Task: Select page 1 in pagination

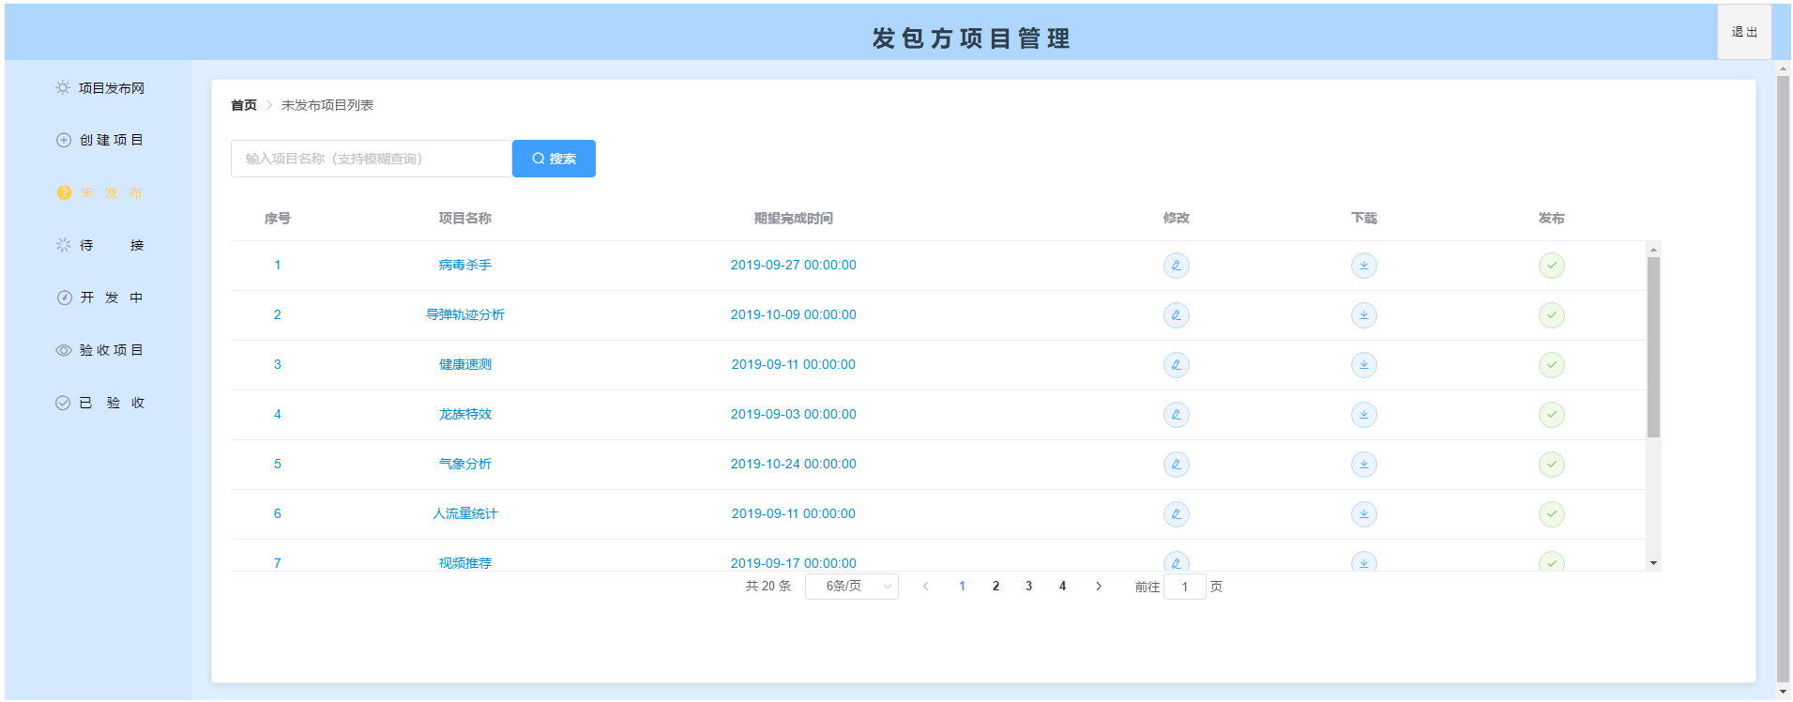Action: click(x=962, y=587)
